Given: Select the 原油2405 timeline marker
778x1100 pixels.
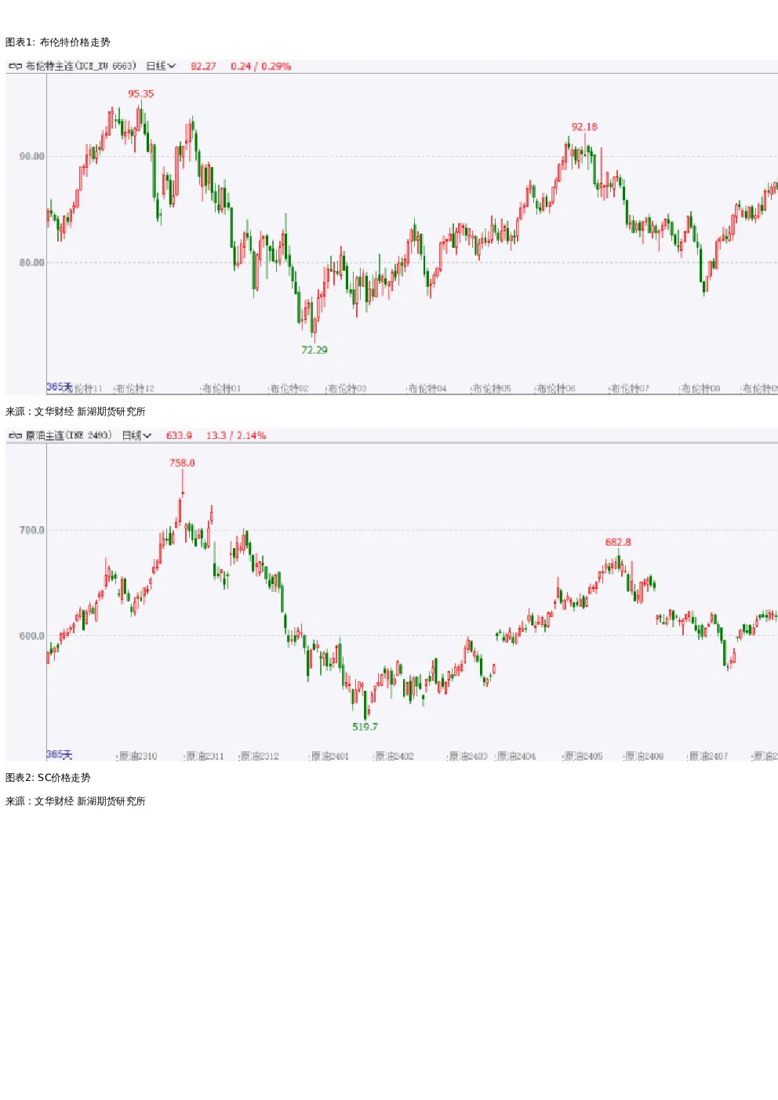Looking at the screenshot, I should pos(583,757).
